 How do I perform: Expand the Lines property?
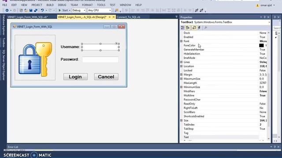[181, 62]
